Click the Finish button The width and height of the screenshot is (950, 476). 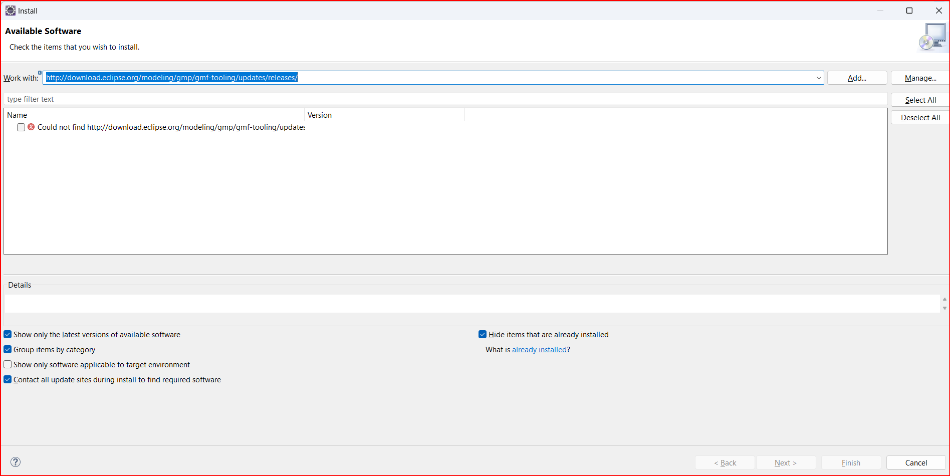click(x=851, y=462)
